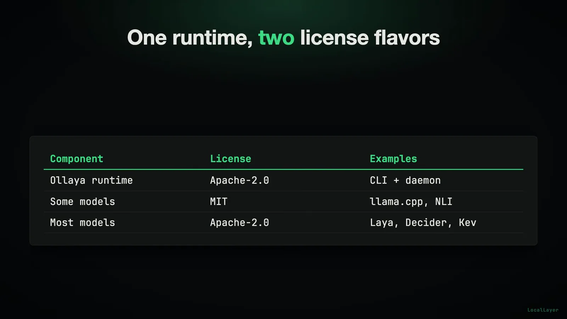Select the 'Some models' cell
This screenshot has height=319, width=567.
pos(83,202)
